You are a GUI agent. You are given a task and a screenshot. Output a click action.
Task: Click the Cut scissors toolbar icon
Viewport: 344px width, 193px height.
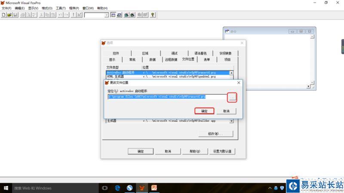(41, 15)
